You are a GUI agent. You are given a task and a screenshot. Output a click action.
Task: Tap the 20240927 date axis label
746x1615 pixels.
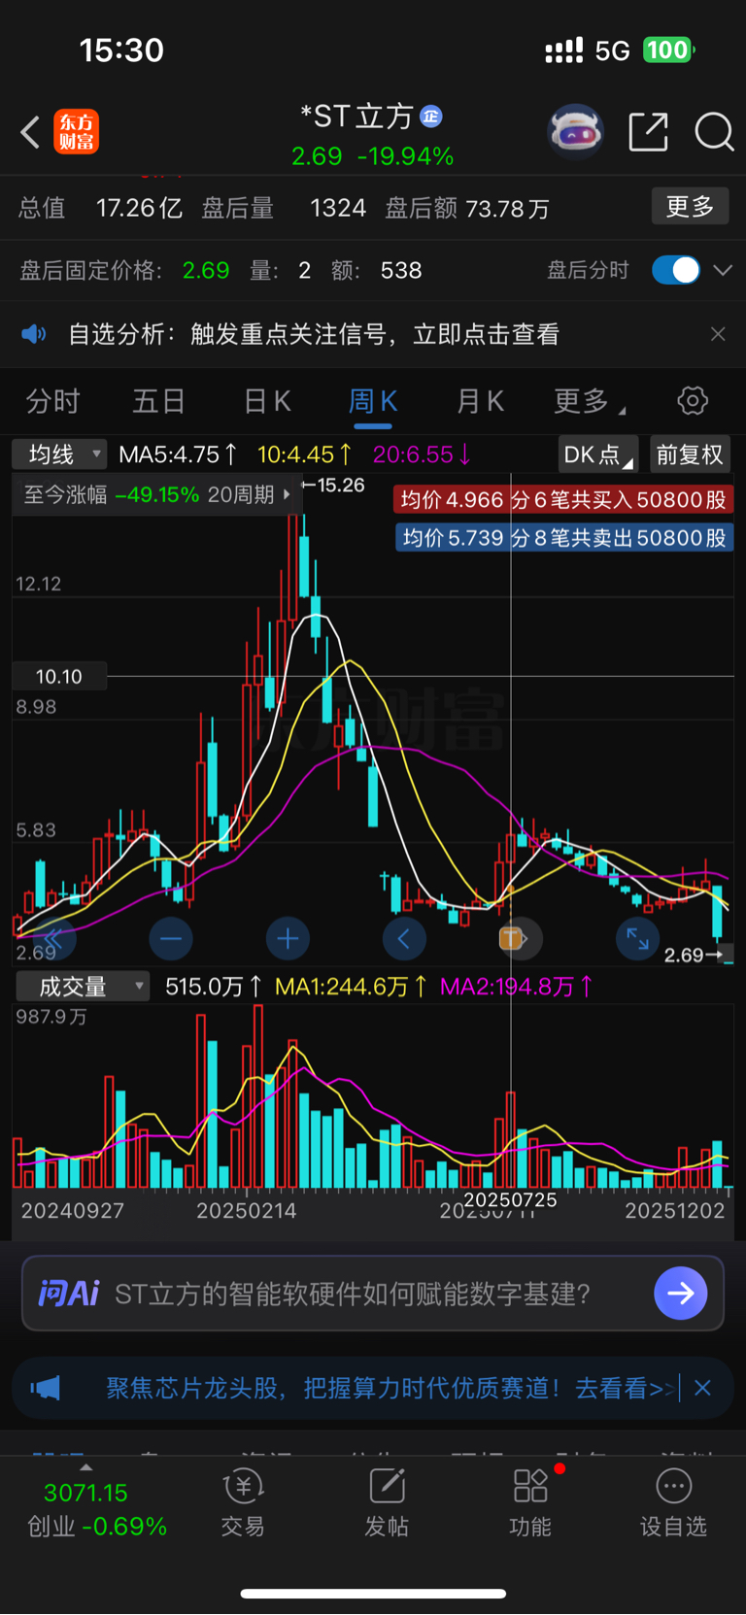[72, 1211]
